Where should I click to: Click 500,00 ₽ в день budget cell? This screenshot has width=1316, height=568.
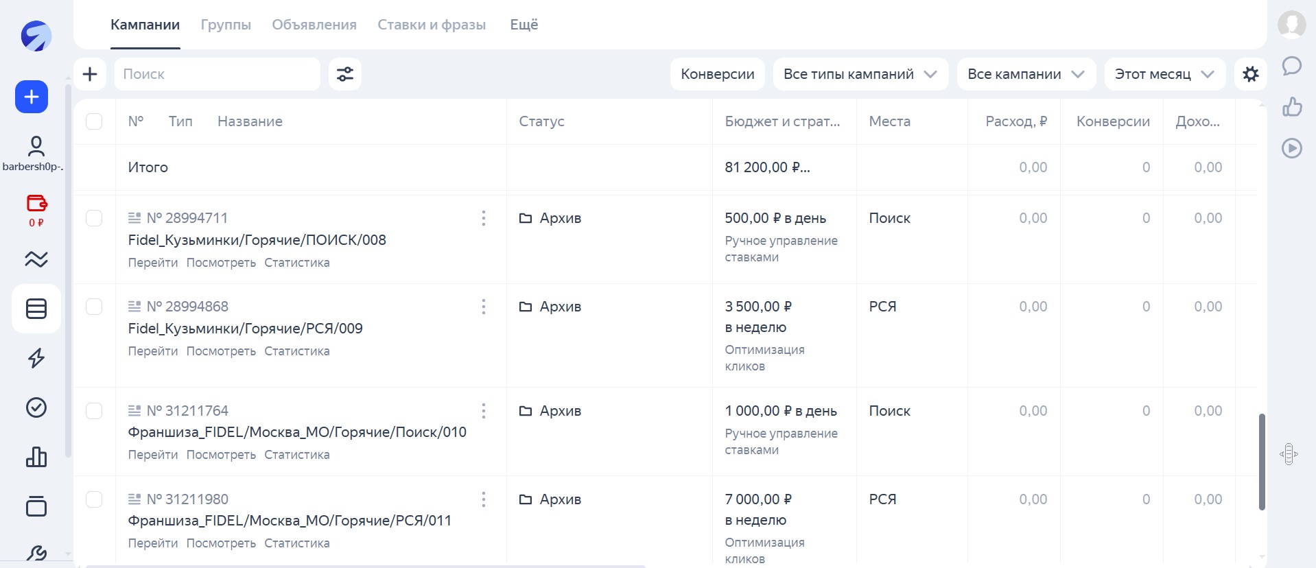tap(775, 218)
